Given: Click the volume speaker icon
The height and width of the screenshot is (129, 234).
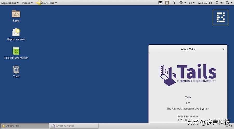Looking at the screenshot, I should coord(222,3).
